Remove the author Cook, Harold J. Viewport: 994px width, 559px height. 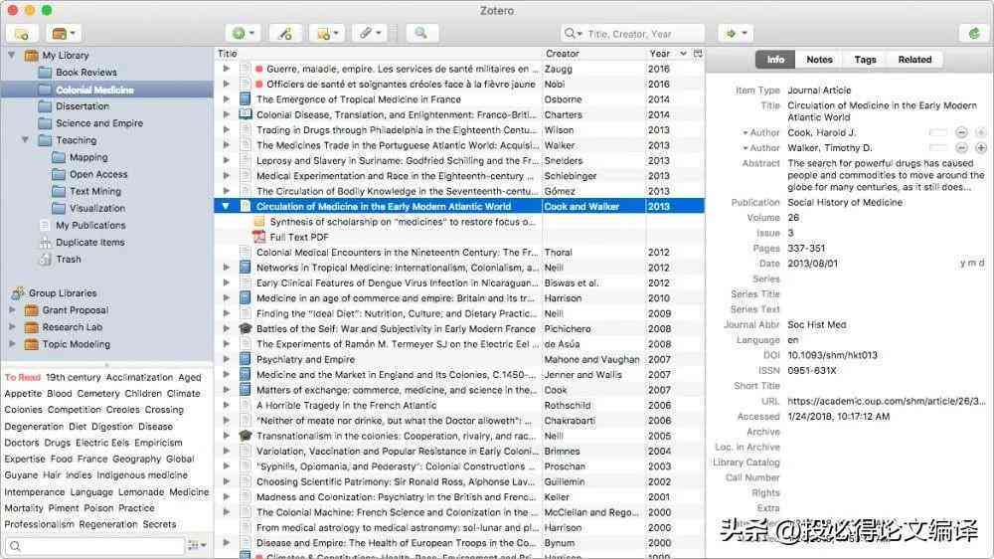(x=961, y=132)
